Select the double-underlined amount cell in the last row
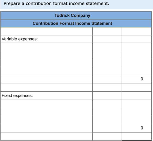 coord(137,136)
